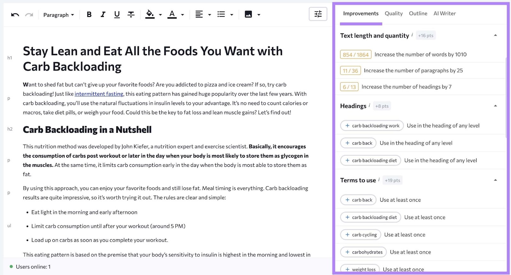Place cursor in the article title heading
Viewport: 511px width, 275px height.
coord(153,59)
